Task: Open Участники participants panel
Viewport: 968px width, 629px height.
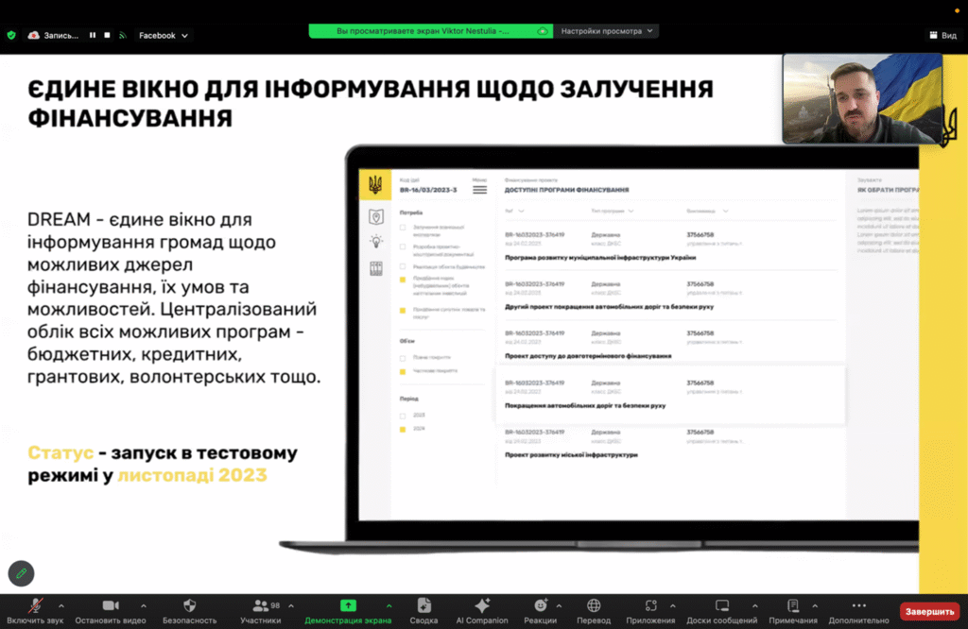Action: tap(261, 610)
